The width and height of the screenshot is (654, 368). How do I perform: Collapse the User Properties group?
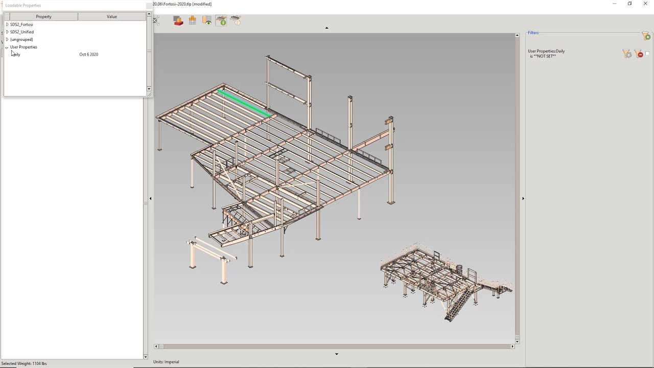(x=7, y=47)
